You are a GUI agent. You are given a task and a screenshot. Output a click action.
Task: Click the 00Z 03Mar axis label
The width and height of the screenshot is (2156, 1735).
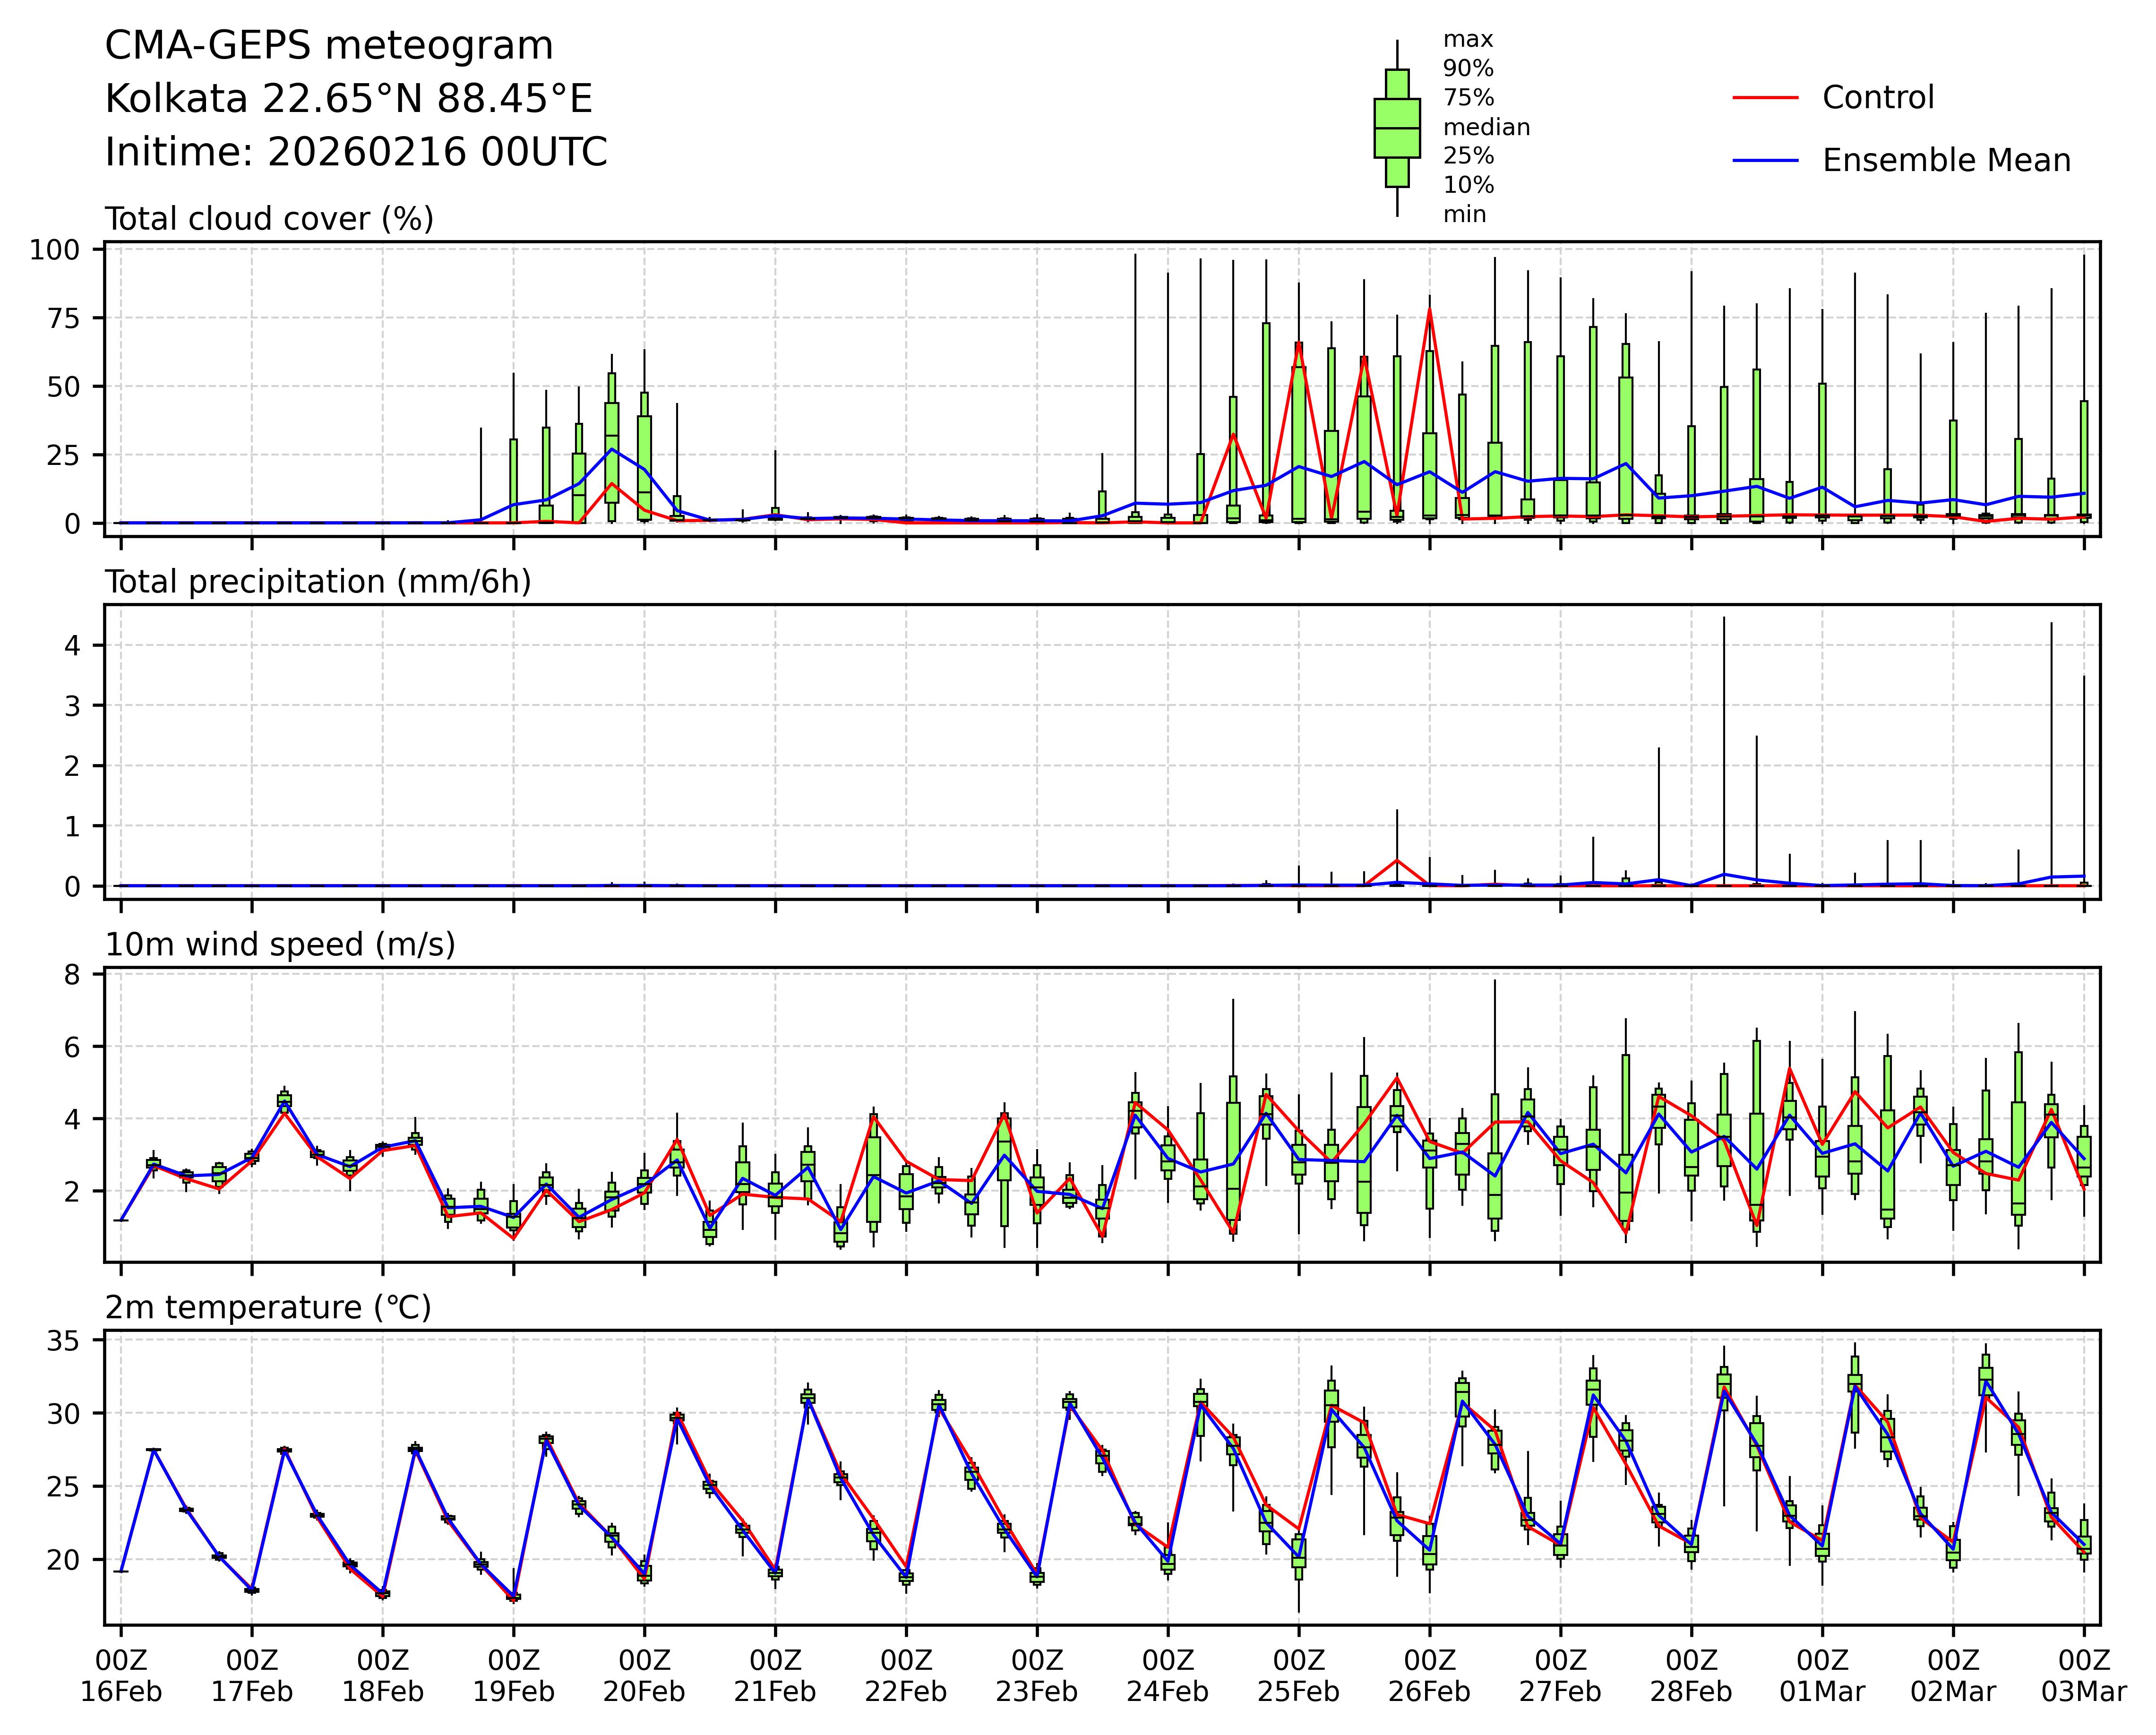pos(2084,1677)
